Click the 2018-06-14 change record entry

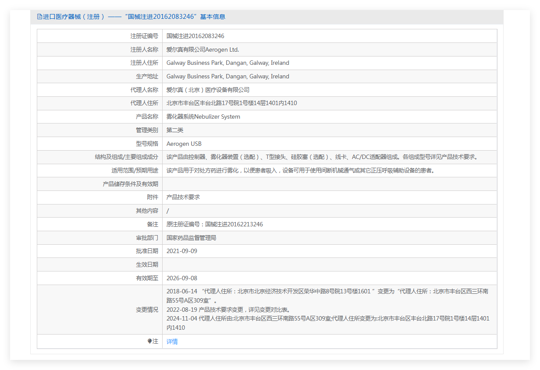tap(327, 296)
